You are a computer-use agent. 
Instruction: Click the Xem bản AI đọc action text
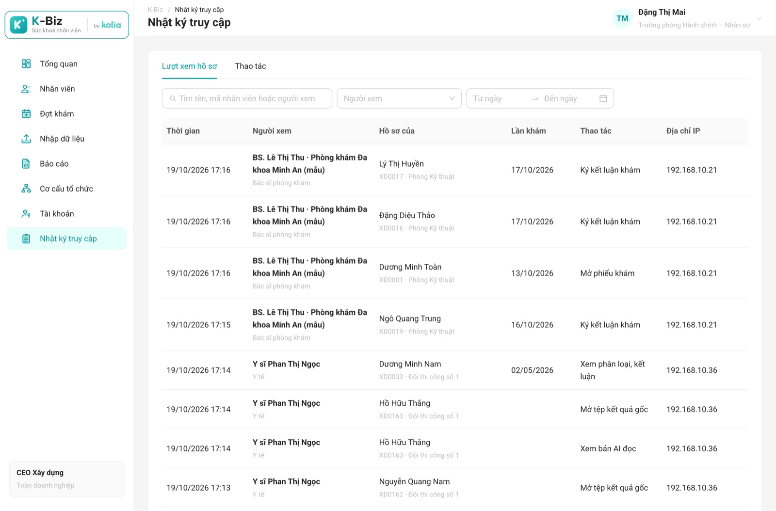(x=608, y=449)
